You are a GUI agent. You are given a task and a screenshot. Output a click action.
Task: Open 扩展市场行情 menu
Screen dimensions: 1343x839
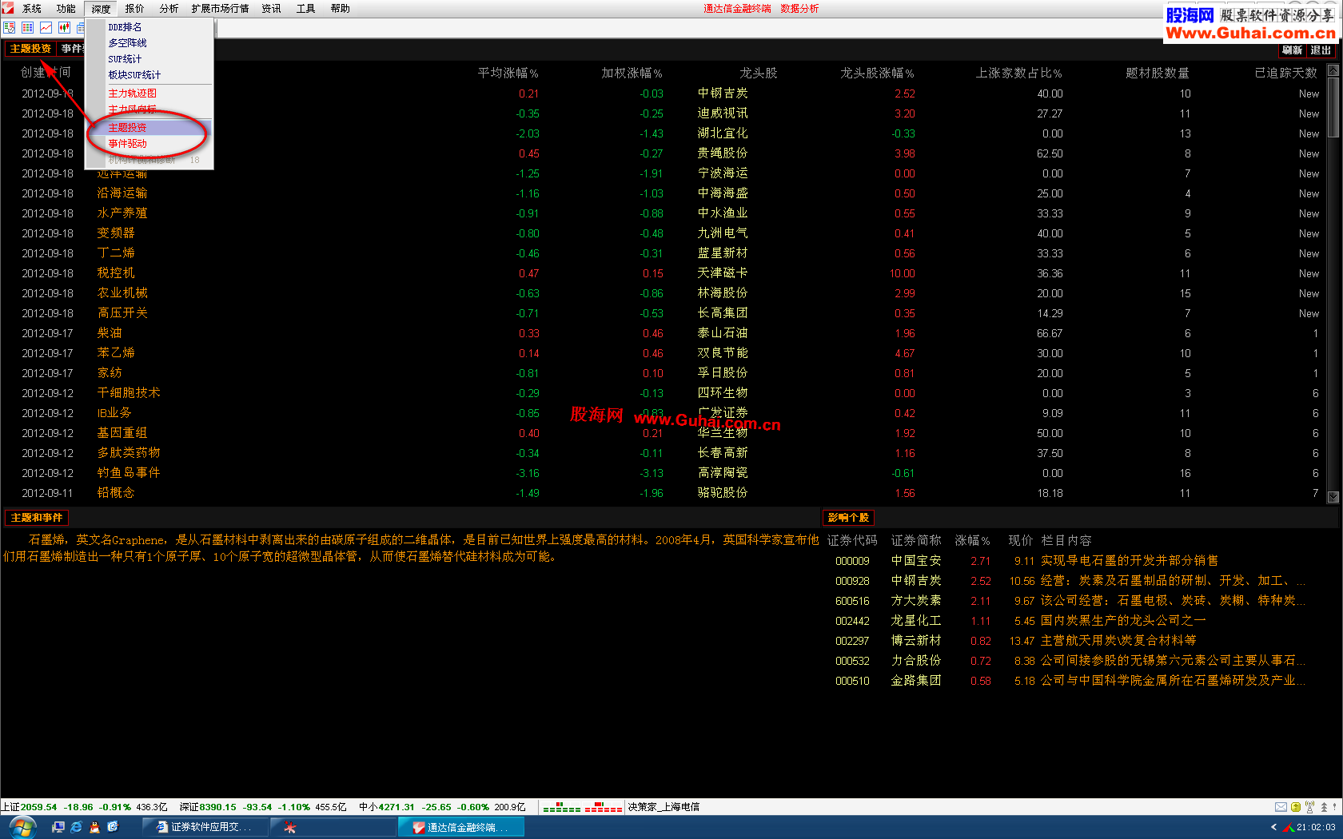220,9
